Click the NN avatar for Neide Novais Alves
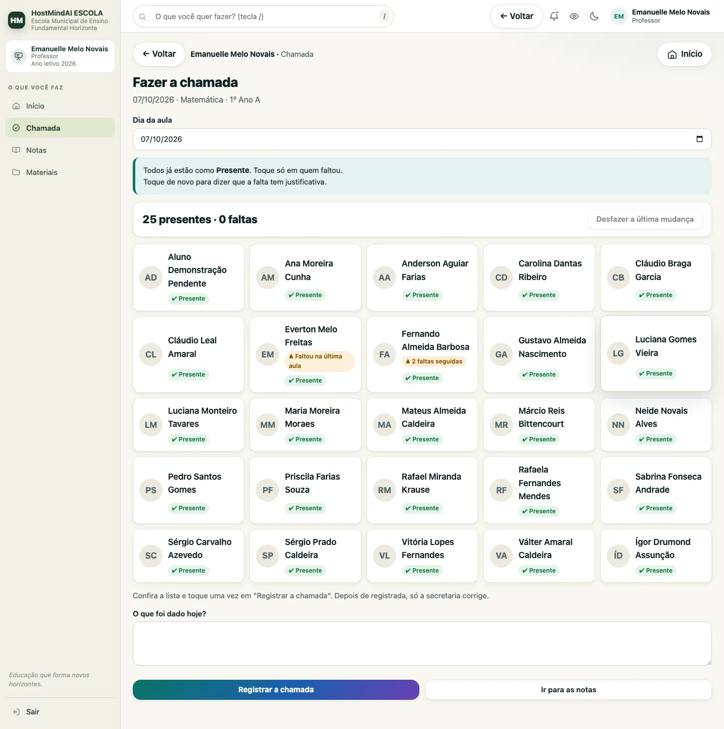 pyautogui.click(x=618, y=425)
